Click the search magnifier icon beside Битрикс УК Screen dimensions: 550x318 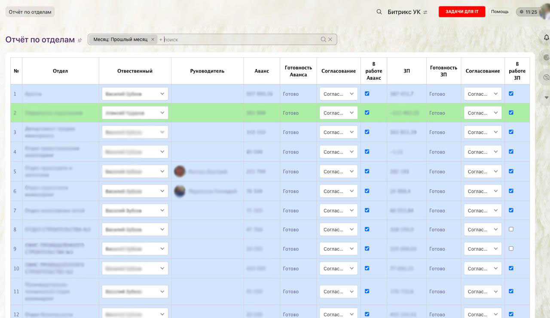[x=379, y=12]
